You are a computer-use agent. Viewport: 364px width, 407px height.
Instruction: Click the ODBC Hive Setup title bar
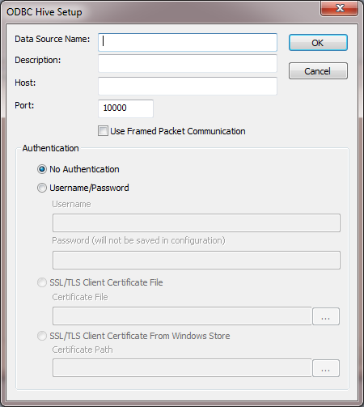point(162,12)
